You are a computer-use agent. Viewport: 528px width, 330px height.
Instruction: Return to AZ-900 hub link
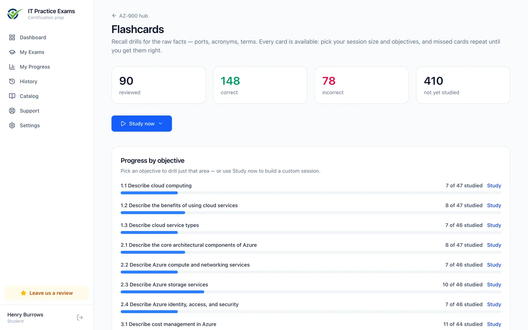(130, 16)
